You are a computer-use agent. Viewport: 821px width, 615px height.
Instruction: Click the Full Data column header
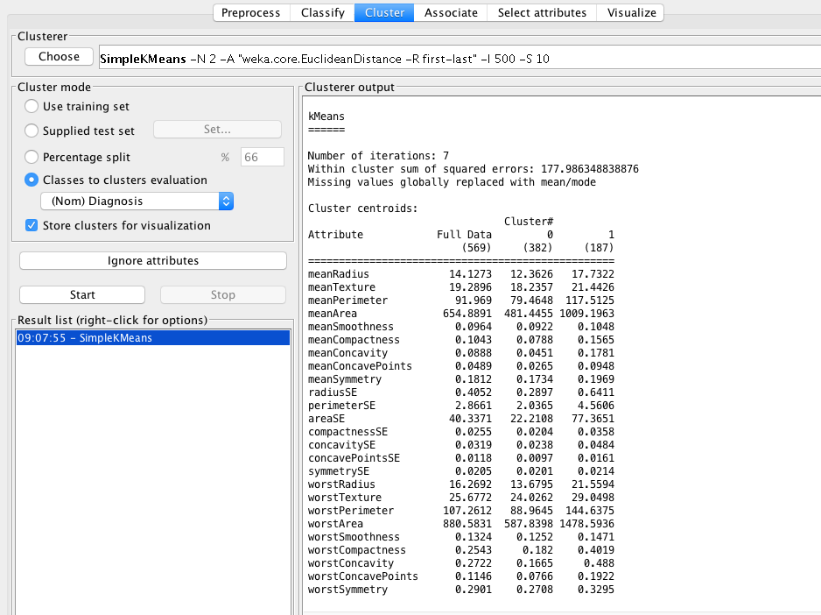[465, 235]
